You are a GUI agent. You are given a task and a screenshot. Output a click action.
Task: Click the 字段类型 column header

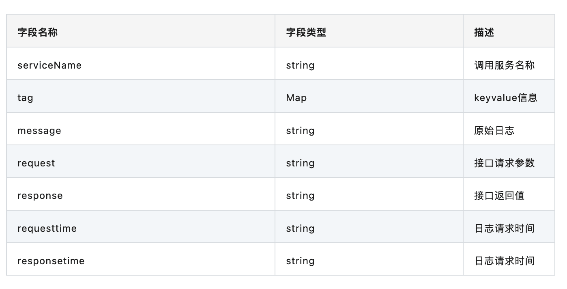[306, 32]
